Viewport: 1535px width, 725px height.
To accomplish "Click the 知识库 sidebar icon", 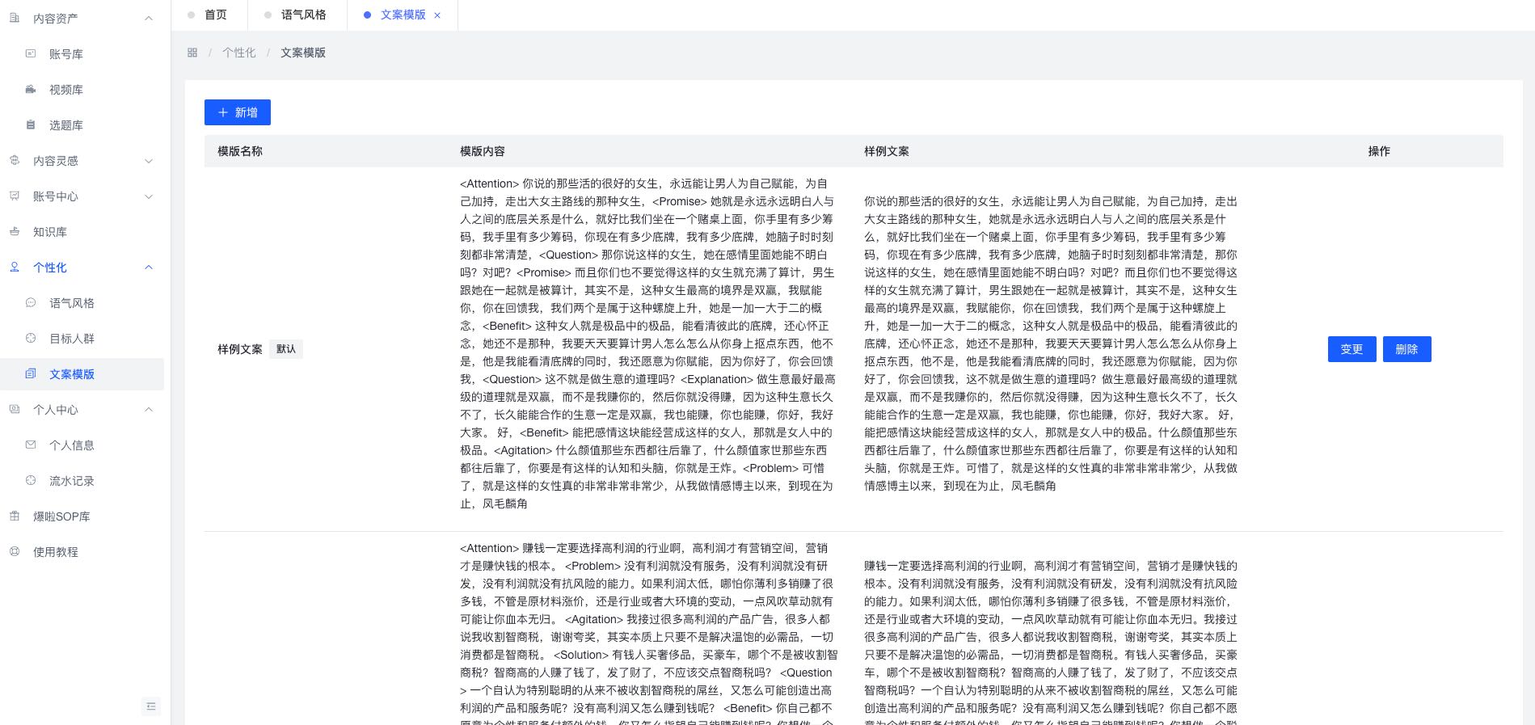I will pyautogui.click(x=15, y=231).
